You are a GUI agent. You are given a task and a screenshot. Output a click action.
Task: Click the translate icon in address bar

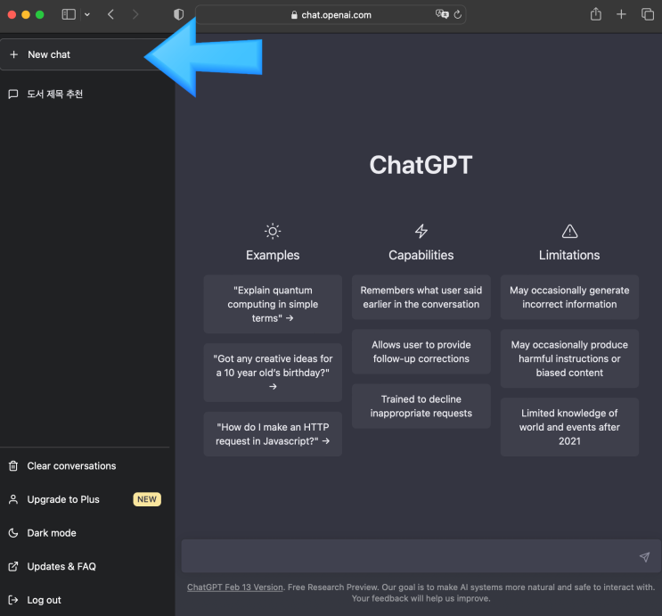(442, 14)
